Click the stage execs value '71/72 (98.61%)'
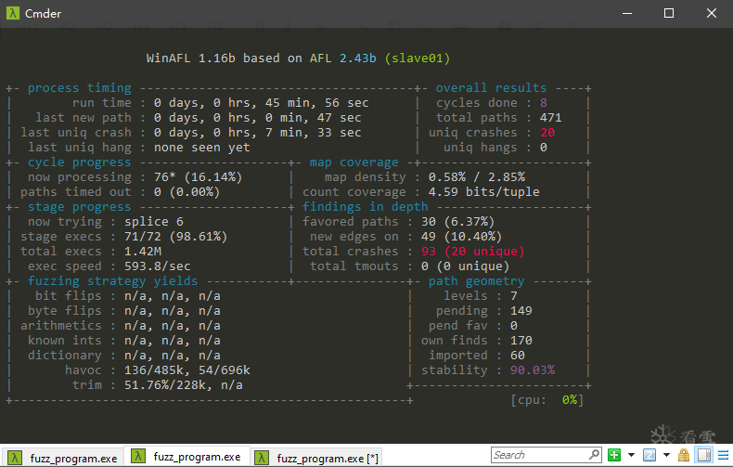 coord(175,237)
